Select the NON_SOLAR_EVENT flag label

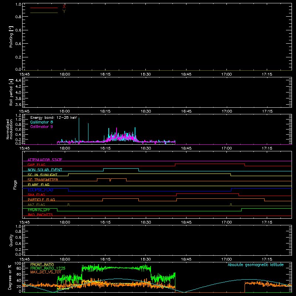[x=45, y=170]
